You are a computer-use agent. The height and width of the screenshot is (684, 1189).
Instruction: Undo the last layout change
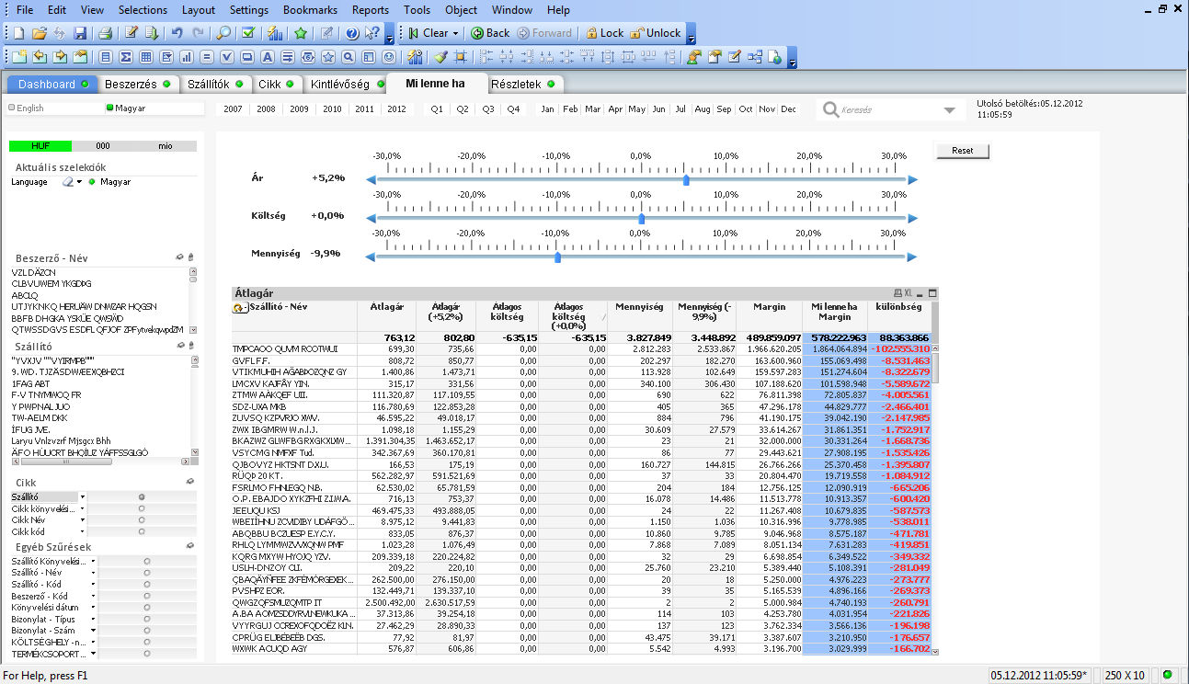[177, 33]
